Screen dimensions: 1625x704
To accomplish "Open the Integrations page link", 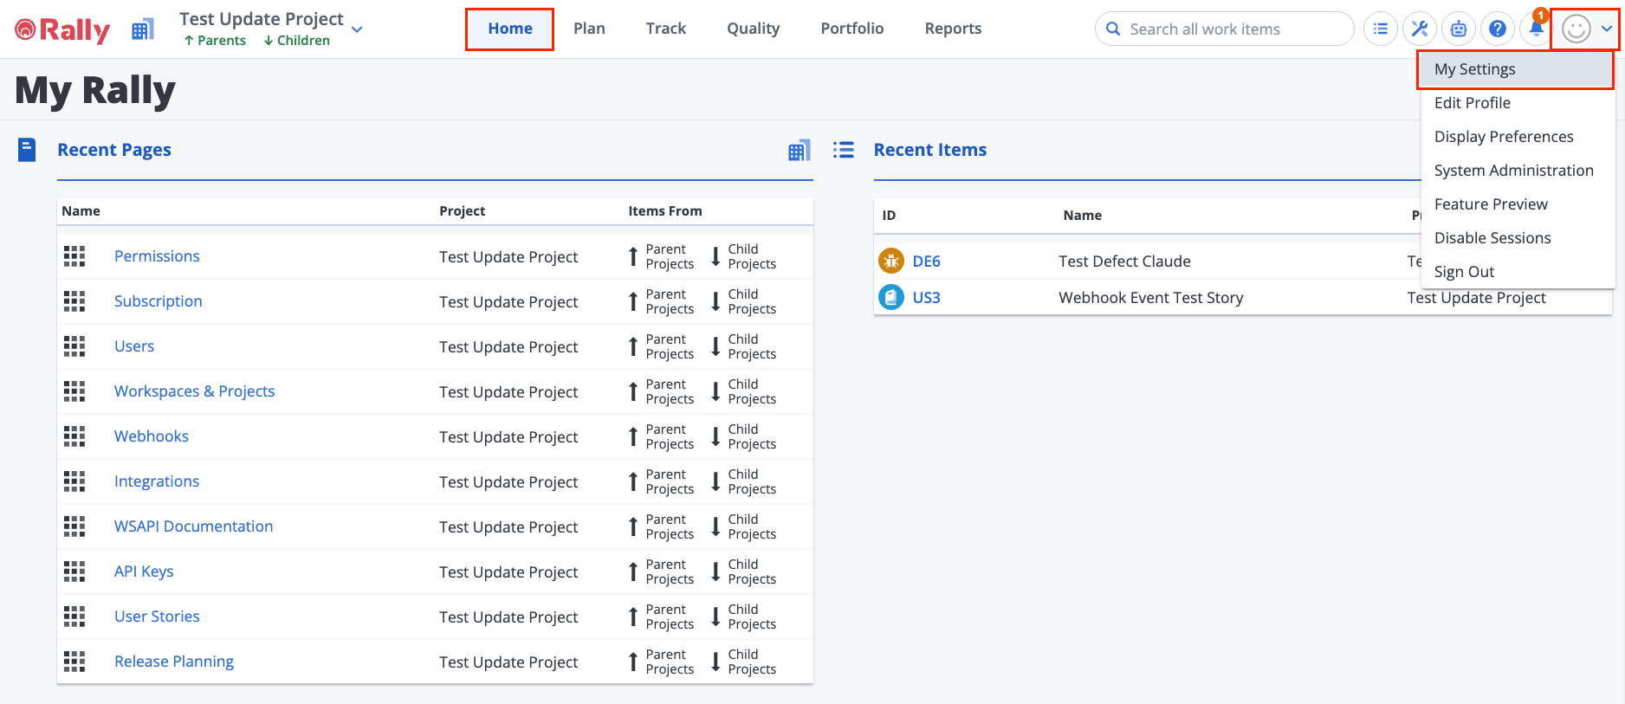I will point(157,481).
